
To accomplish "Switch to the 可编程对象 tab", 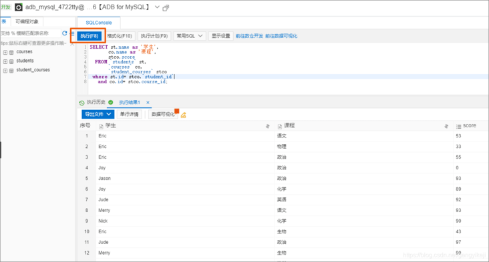I will [x=27, y=21].
